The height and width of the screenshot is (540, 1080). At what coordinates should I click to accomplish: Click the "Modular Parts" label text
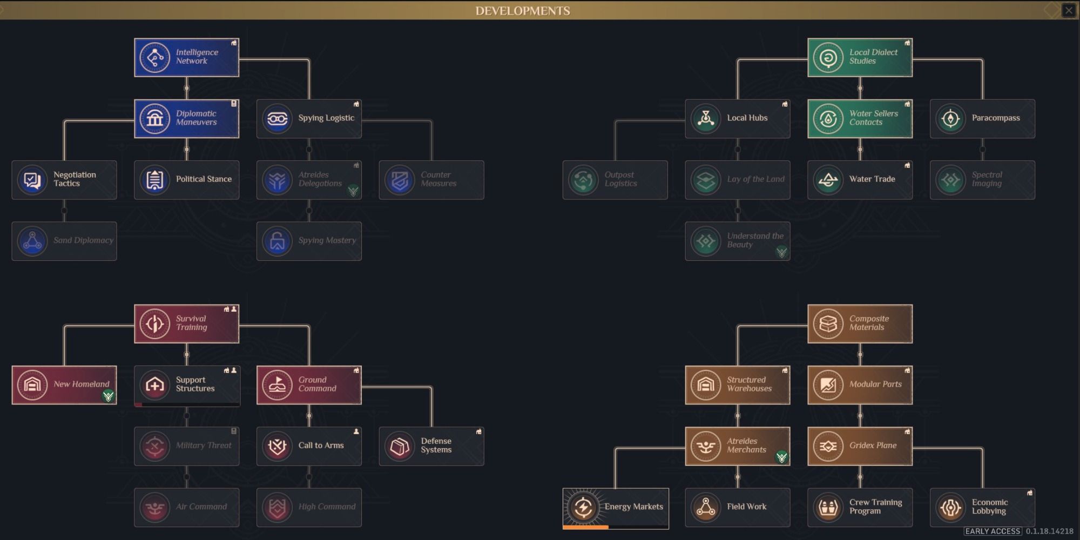pyautogui.click(x=875, y=384)
